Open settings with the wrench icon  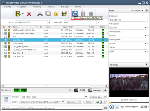tap(105, 90)
